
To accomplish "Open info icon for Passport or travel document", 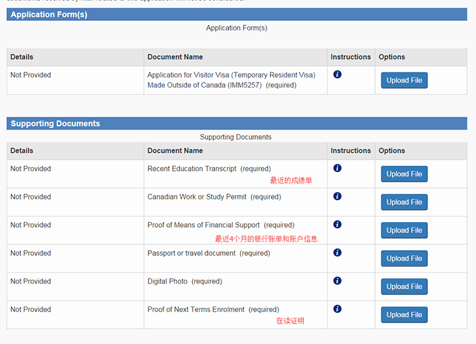I will [337, 253].
